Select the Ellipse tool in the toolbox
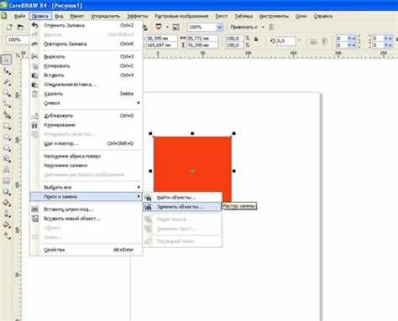Viewport: 398px width, 321px height. [7, 137]
